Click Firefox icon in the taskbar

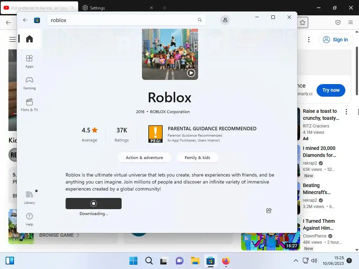click(x=226, y=261)
